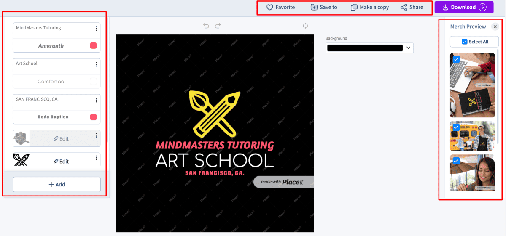Viewport: 506px width, 236px height.
Task: Uncheck the school bus mockup checkbox
Action: [x=456, y=127]
